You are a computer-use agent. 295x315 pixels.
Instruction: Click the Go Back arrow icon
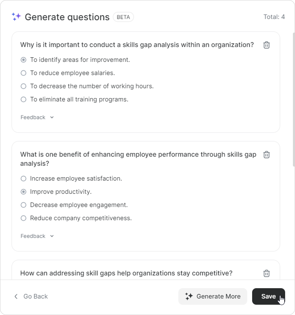[x=16, y=296]
